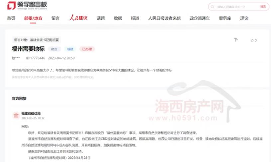
Task: Click the 搜索 search button
Action: pyautogui.click(x=263, y=7)
